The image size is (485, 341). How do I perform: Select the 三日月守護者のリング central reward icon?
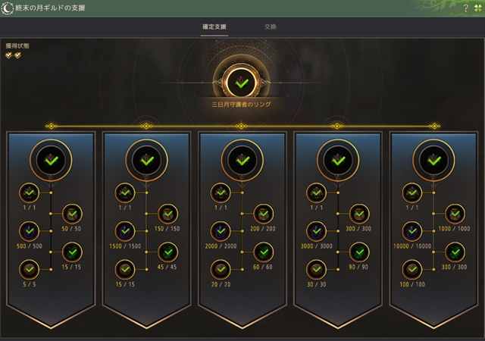pyautogui.click(x=241, y=83)
